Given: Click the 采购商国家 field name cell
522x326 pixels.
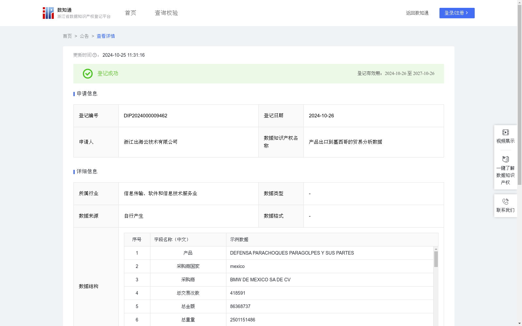Looking at the screenshot, I should tap(188, 266).
